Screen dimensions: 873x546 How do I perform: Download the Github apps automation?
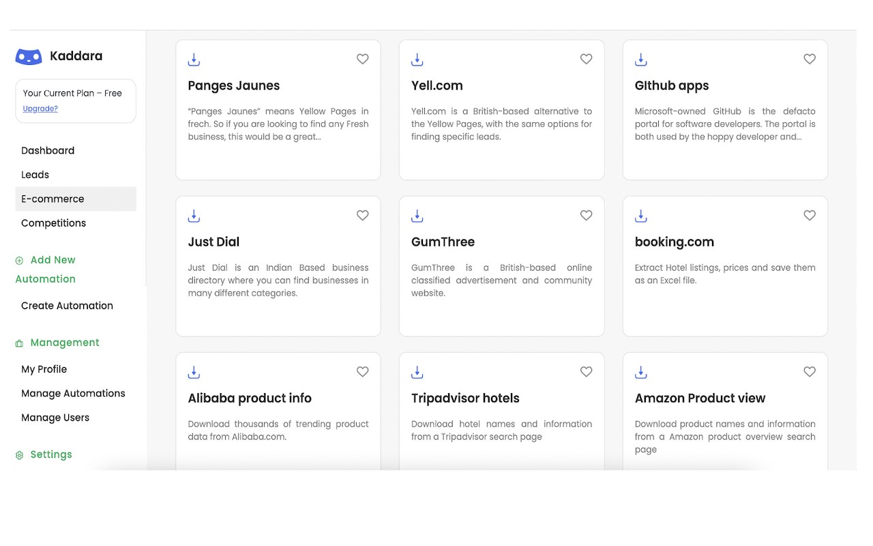(641, 60)
